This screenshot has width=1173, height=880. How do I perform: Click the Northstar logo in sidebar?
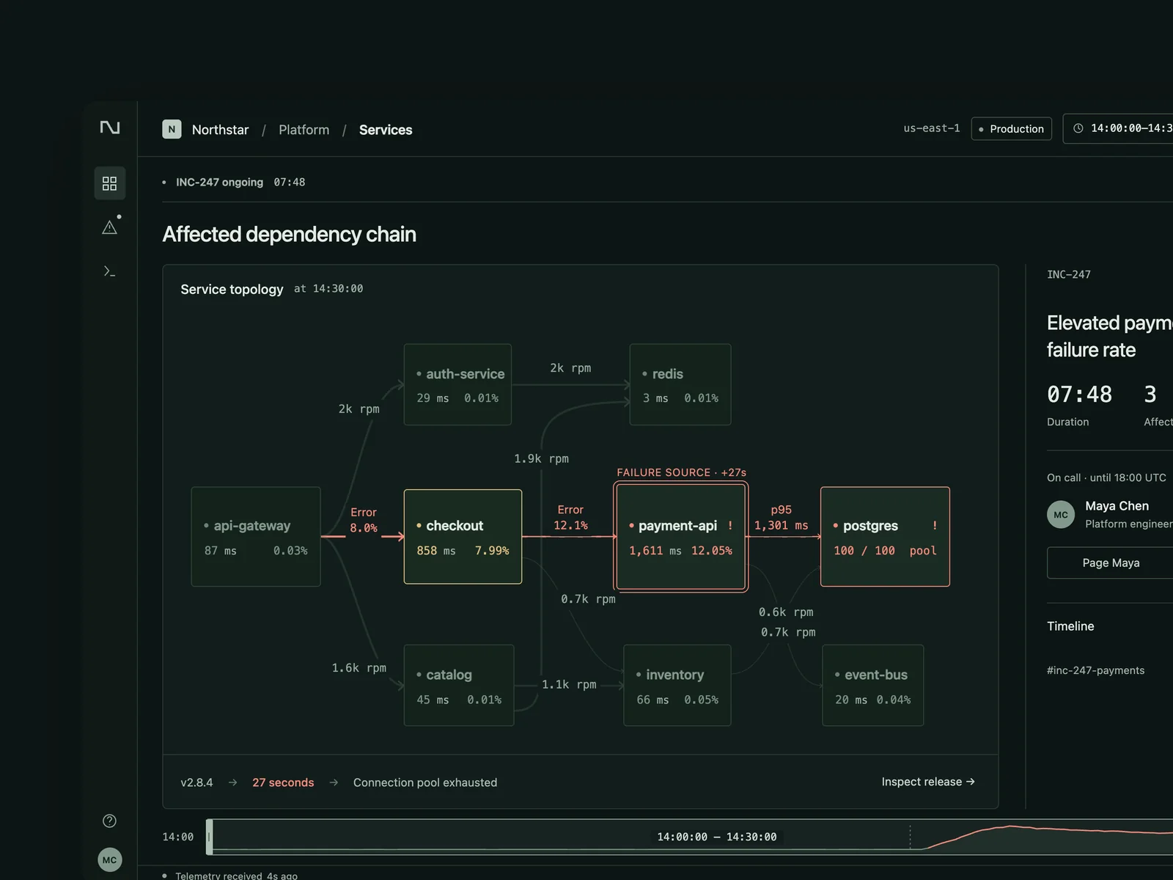pyautogui.click(x=110, y=128)
